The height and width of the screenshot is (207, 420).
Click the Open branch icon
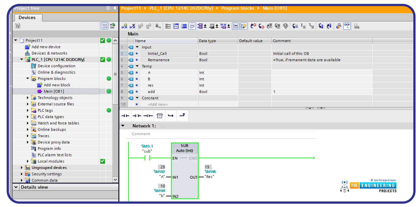pyautogui.click(x=171, y=116)
